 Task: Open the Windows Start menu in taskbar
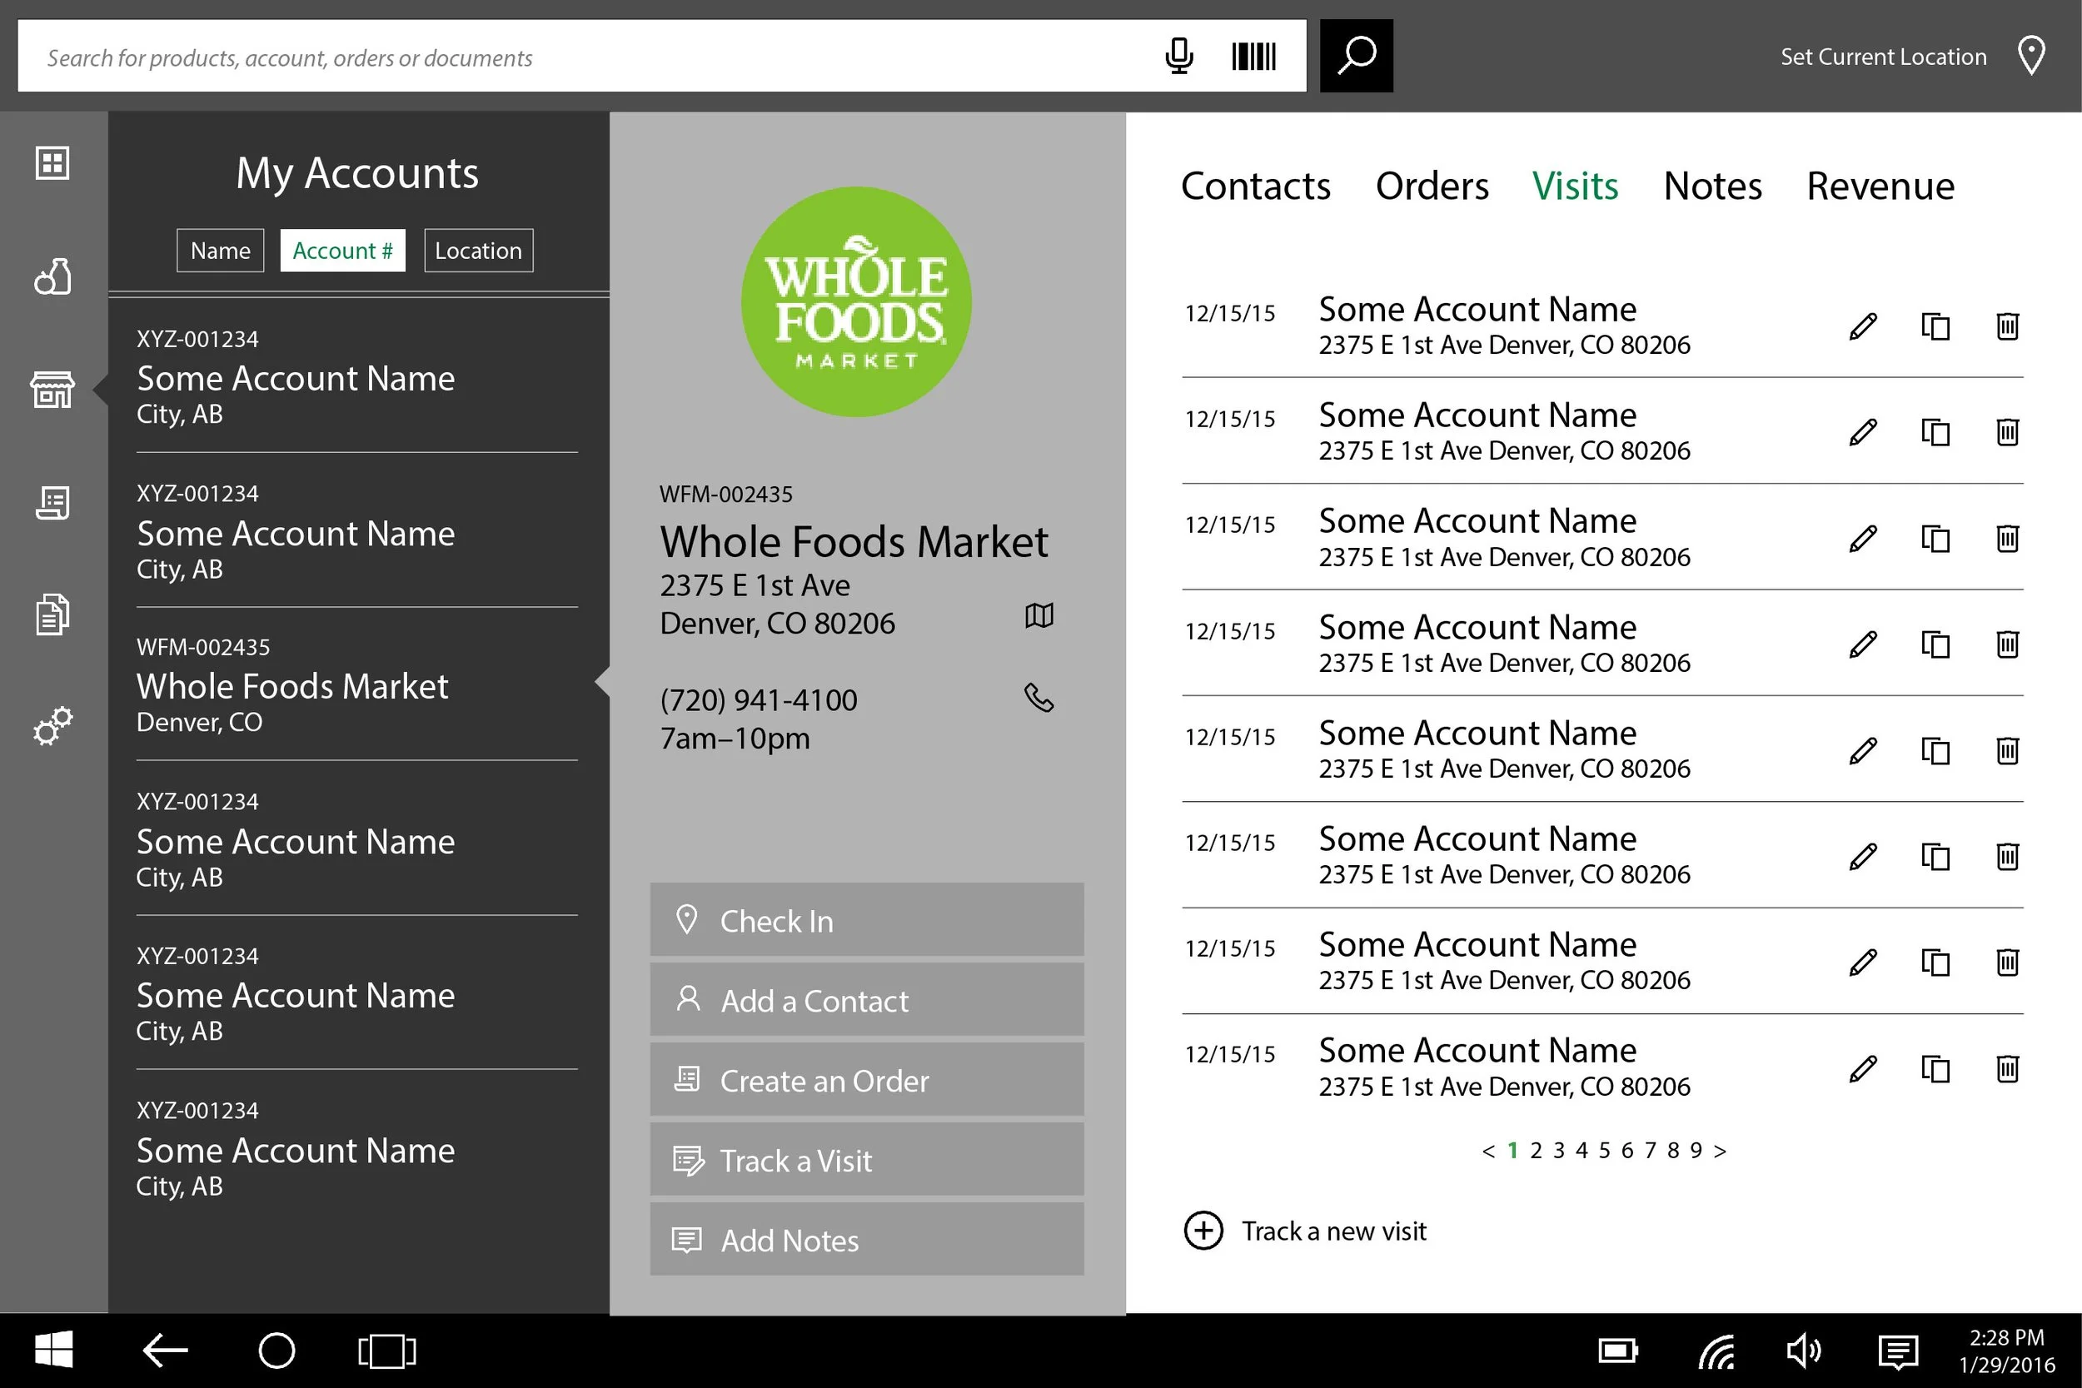(55, 1350)
